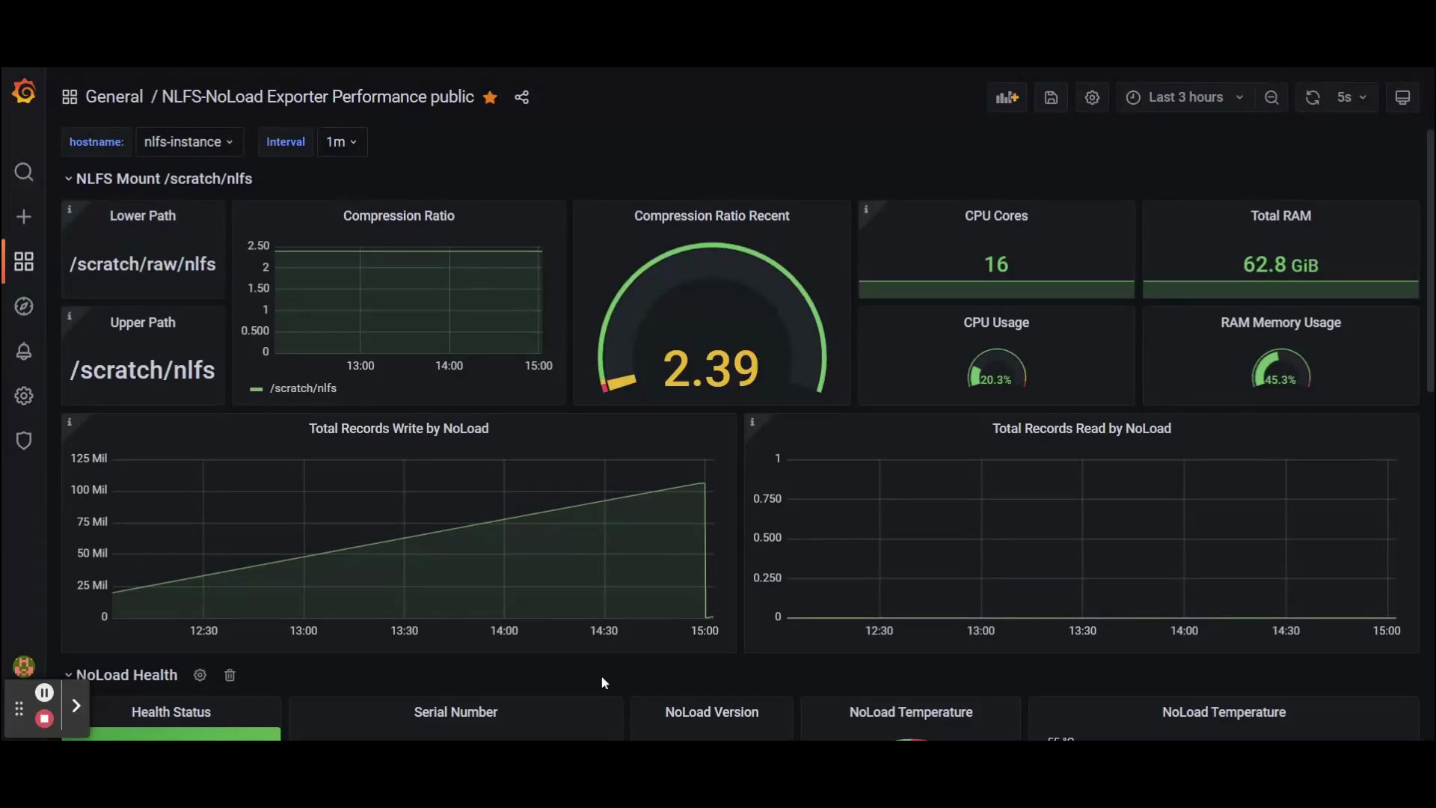Delete the NoLoad Health row with trash icon
1436x808 pixels.
pos(230,675)
